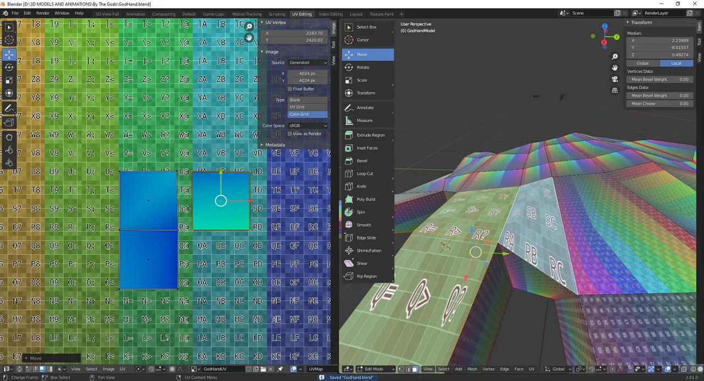The image size is (704, 381).
Task: Click the UV Vertex X field 2243.70
Action: [295, 33]
